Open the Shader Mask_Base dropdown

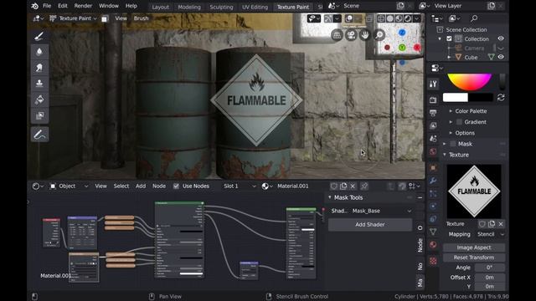pos(382,211)
